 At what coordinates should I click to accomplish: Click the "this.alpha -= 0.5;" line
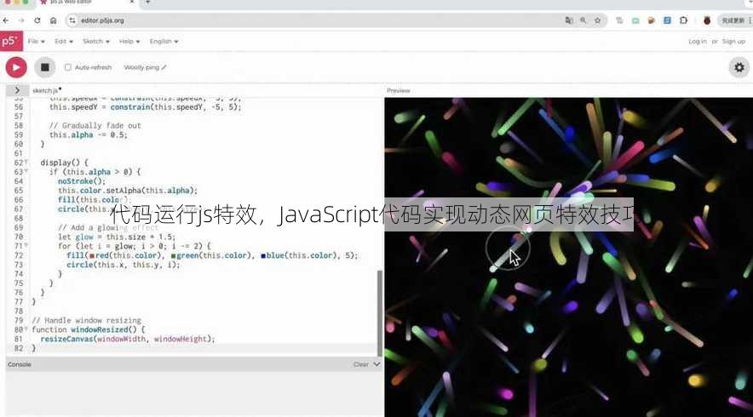click(89, 134)
